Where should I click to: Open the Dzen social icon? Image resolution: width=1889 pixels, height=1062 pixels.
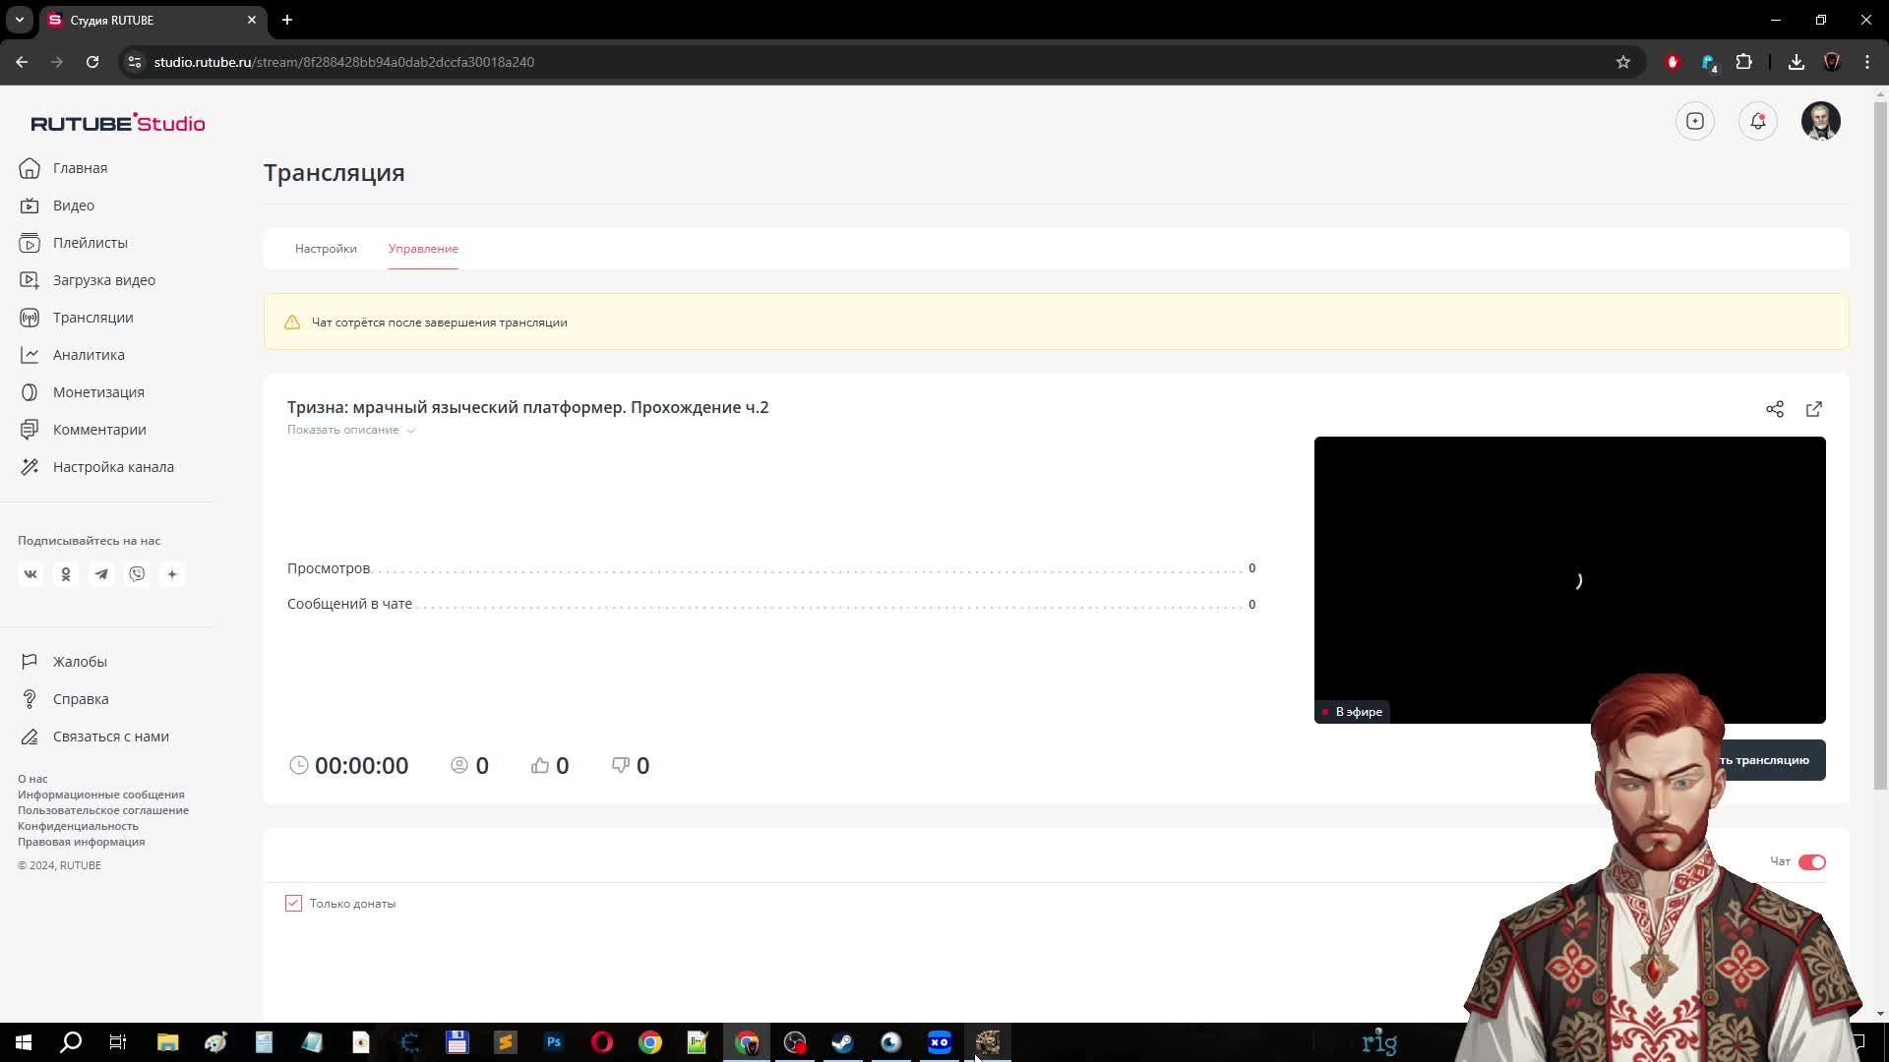[x=172, y=574]
